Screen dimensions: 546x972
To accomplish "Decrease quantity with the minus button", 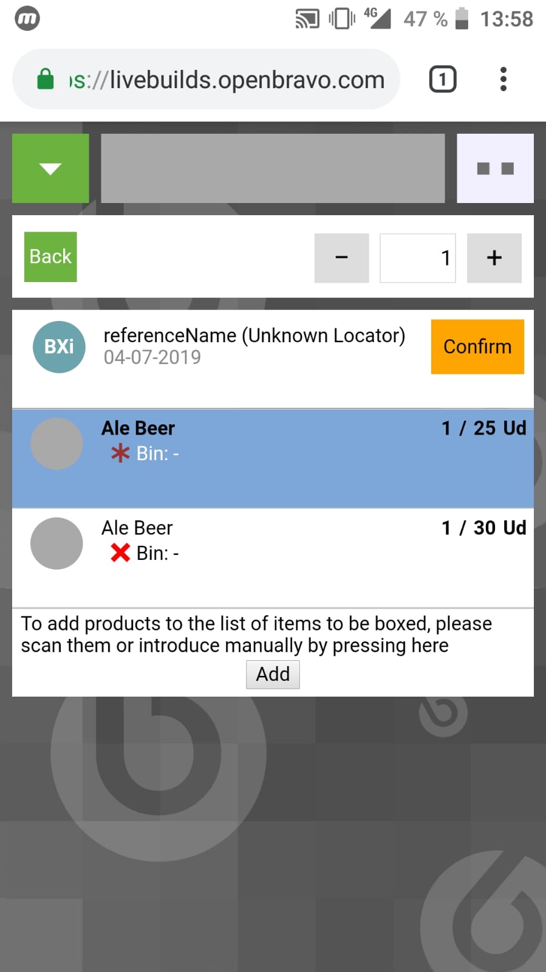I will point(341,258).
